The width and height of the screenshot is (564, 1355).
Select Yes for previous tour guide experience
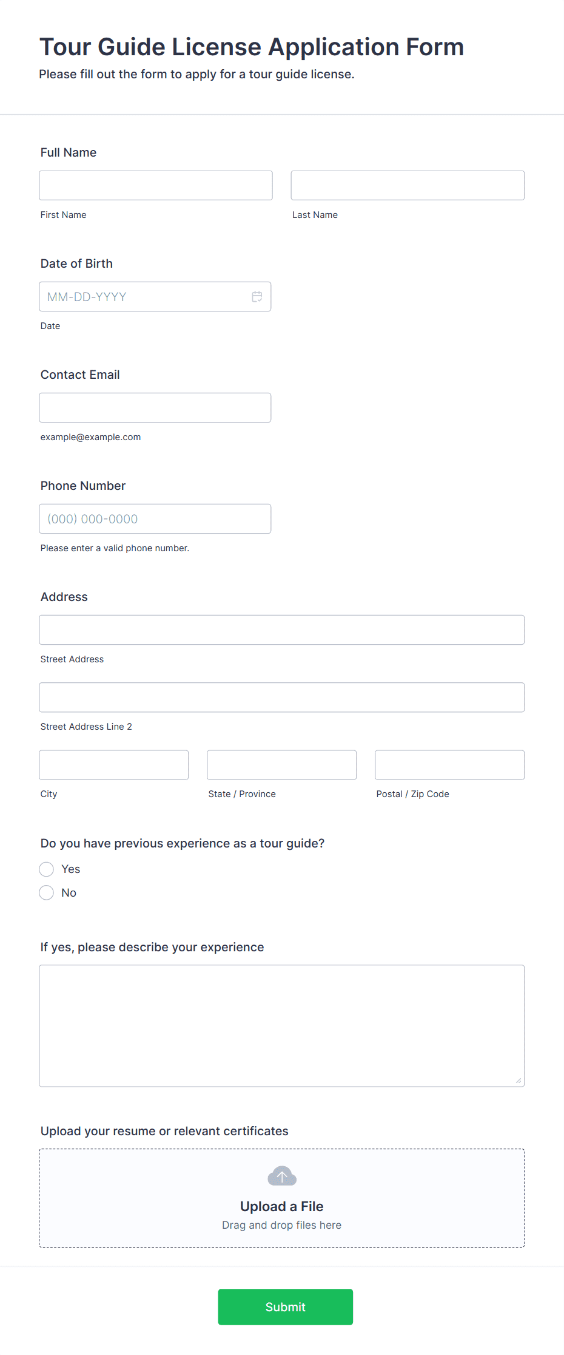pos(47,869)
